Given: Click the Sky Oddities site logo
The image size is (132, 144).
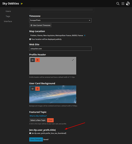Looking at the screenshot, I should point(12,3).
